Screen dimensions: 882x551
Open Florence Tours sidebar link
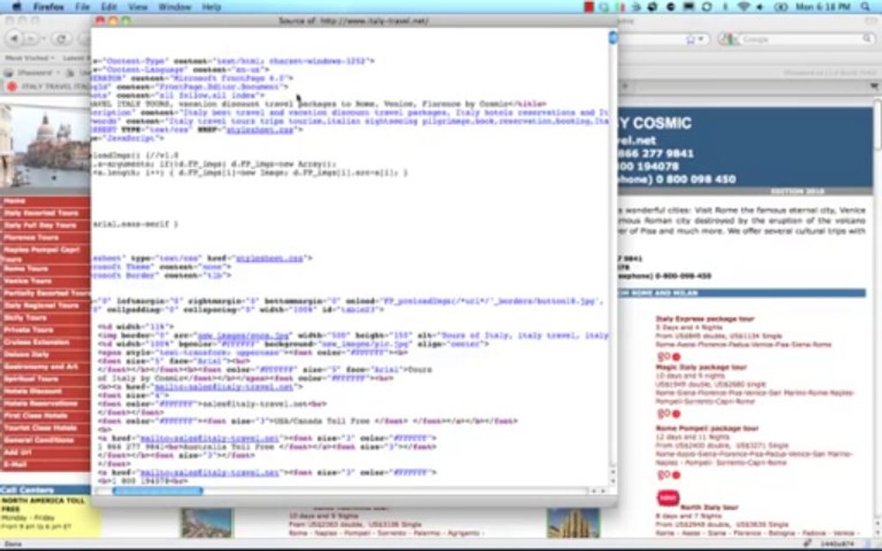pyautogui.click(x=31, y=238)
